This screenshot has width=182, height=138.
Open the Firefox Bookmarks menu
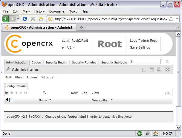57,11
